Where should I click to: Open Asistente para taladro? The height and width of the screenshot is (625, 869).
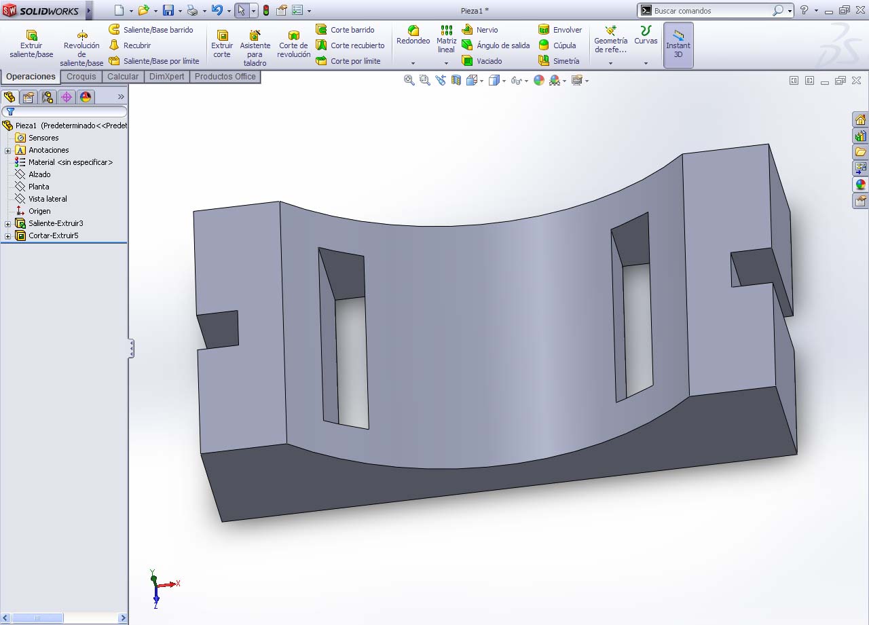click(255, 48)
